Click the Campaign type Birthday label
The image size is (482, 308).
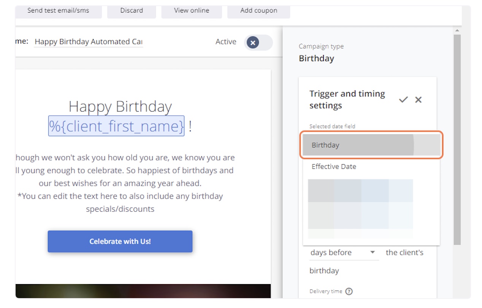tap(316, 58)
